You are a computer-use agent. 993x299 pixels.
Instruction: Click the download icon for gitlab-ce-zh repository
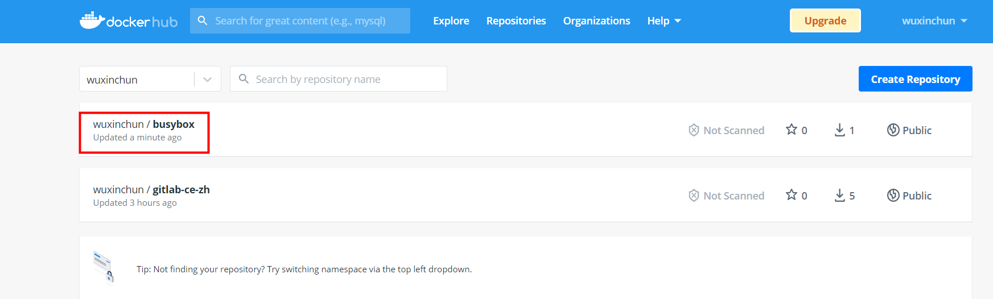(839, 196)
